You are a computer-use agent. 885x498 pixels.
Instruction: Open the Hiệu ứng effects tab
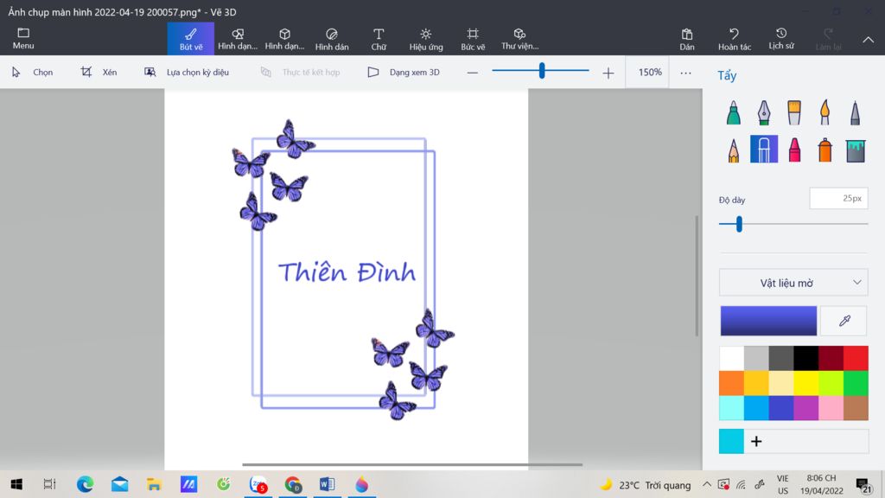[425, 38]
